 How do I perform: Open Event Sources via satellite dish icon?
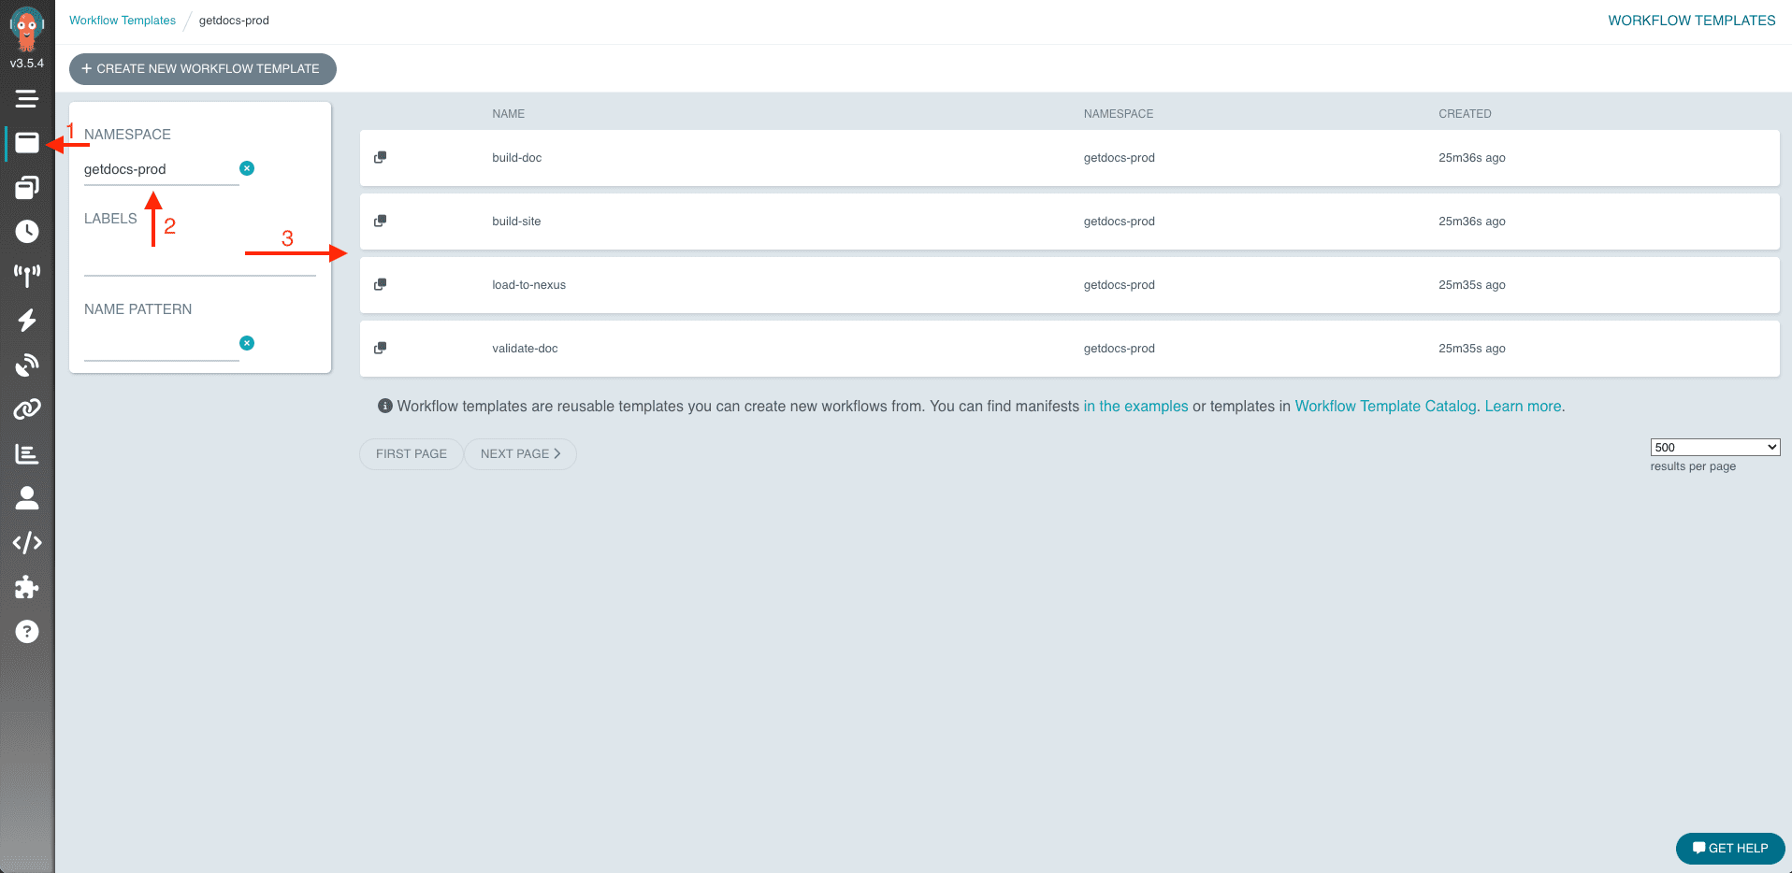(x=27, y=365)
